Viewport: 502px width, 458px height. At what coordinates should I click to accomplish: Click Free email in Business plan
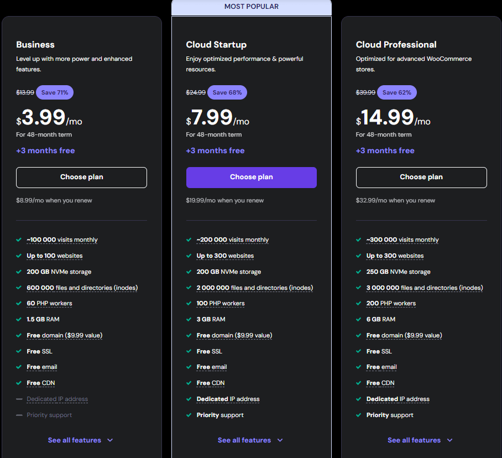point(42,367)
